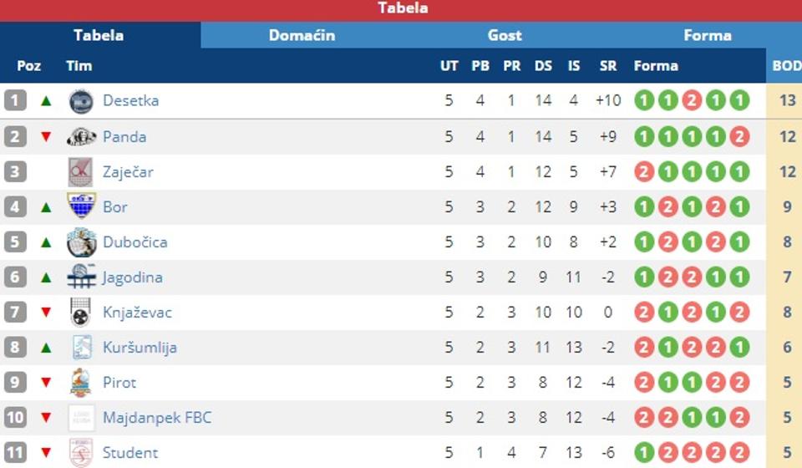Select the Tabela tab

tap(99, 35)
